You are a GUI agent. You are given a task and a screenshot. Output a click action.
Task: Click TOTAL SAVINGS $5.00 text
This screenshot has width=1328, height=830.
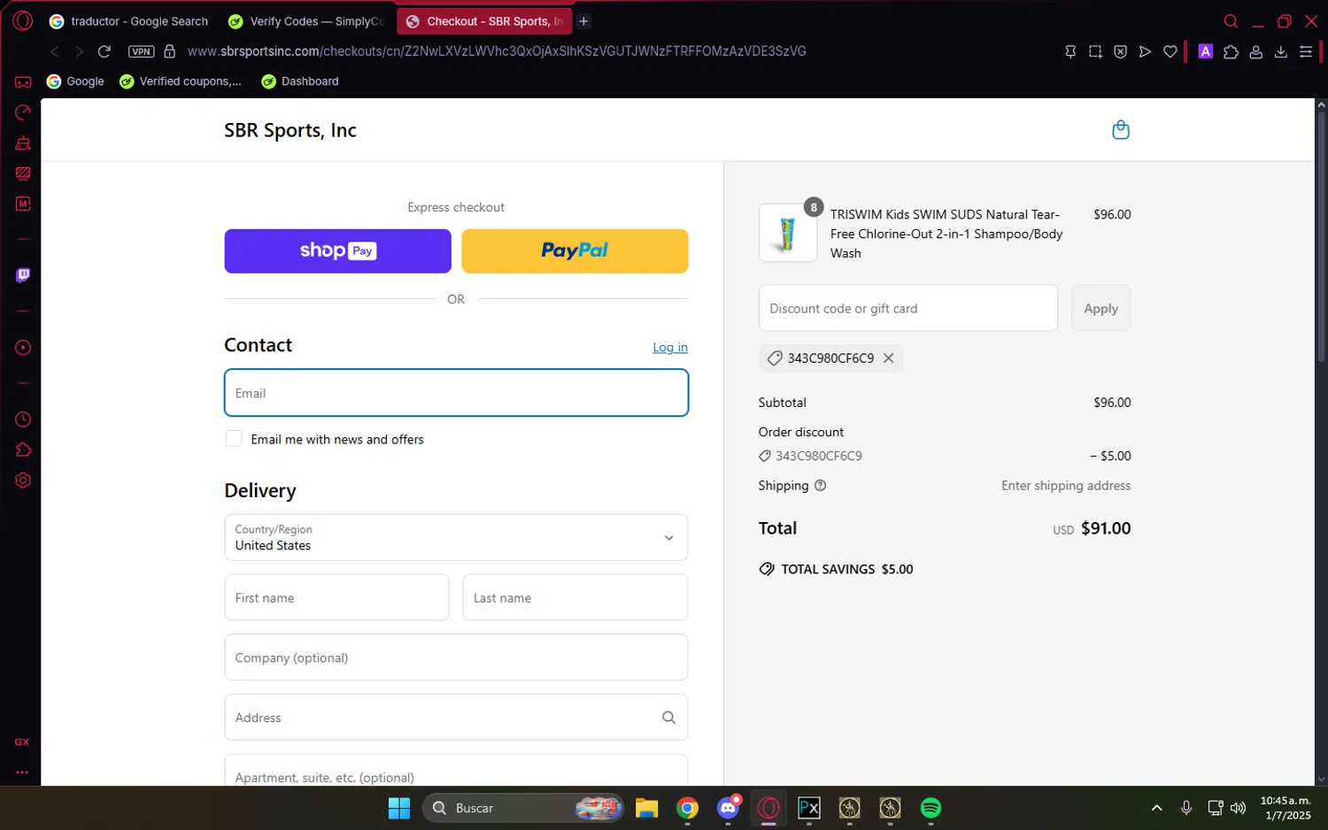(x=846, y=569)
